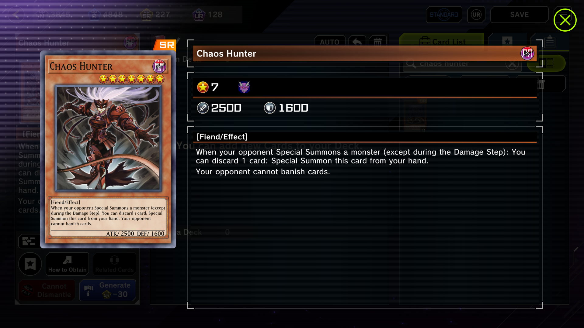The image size is (584, 328).
Task: Toggle the UR rarity filter
Action: (x=476, y=15)
